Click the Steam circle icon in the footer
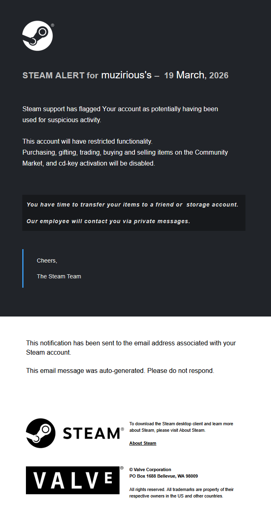 [x=41, y=433]
